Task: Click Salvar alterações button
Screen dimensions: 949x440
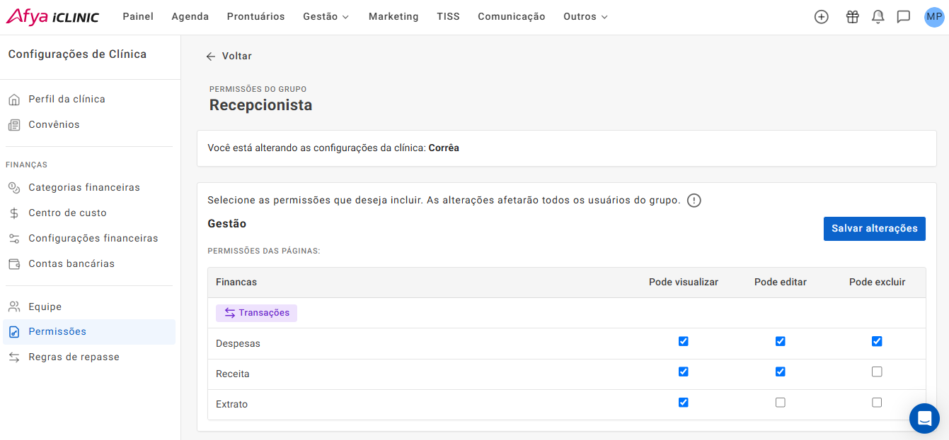Action: pos(874,229)
